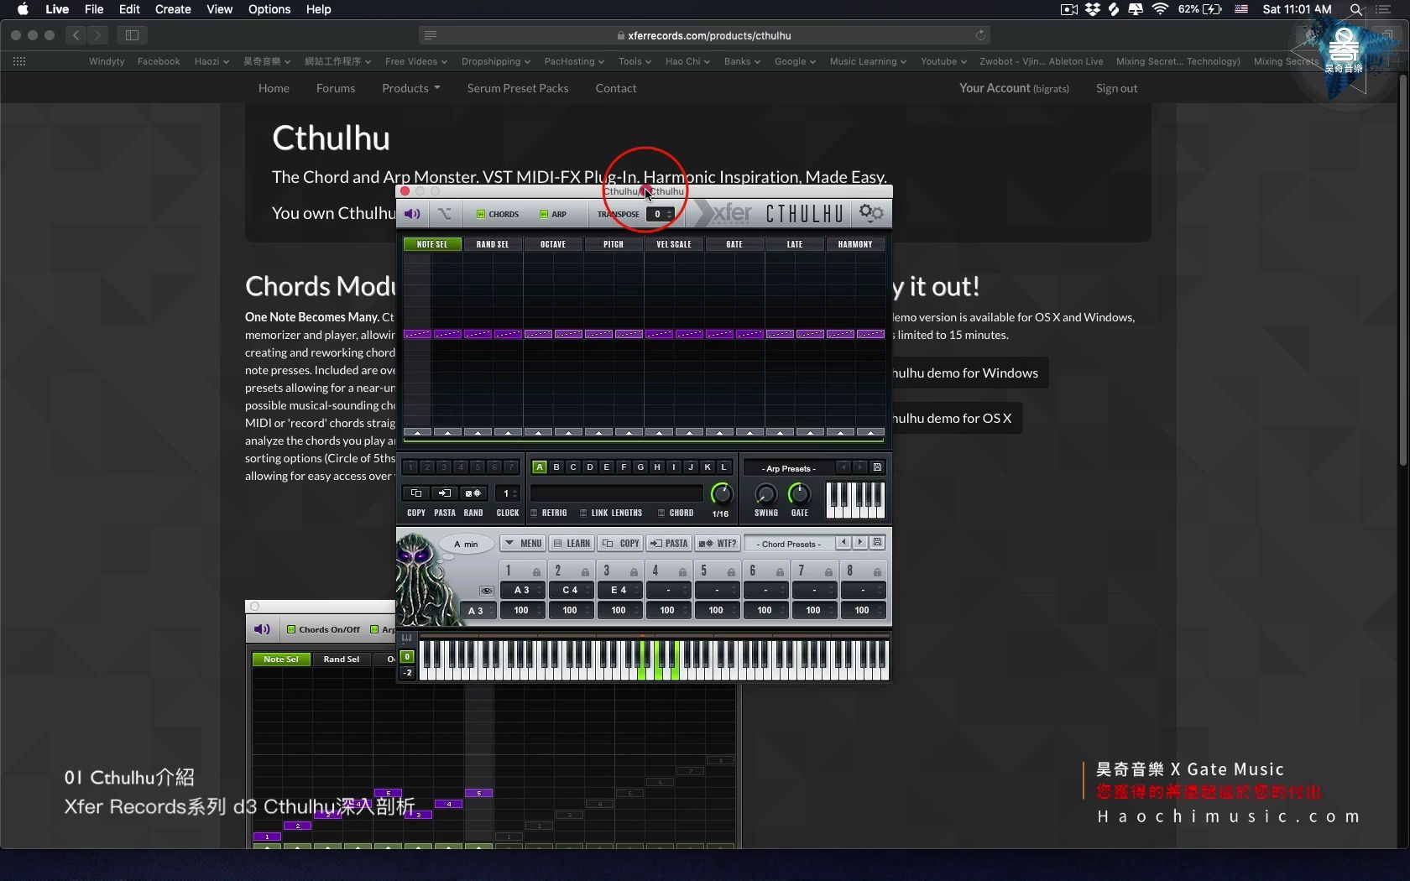
Task: Click the lock icon on chord note 3
Action: pos(634,571)
